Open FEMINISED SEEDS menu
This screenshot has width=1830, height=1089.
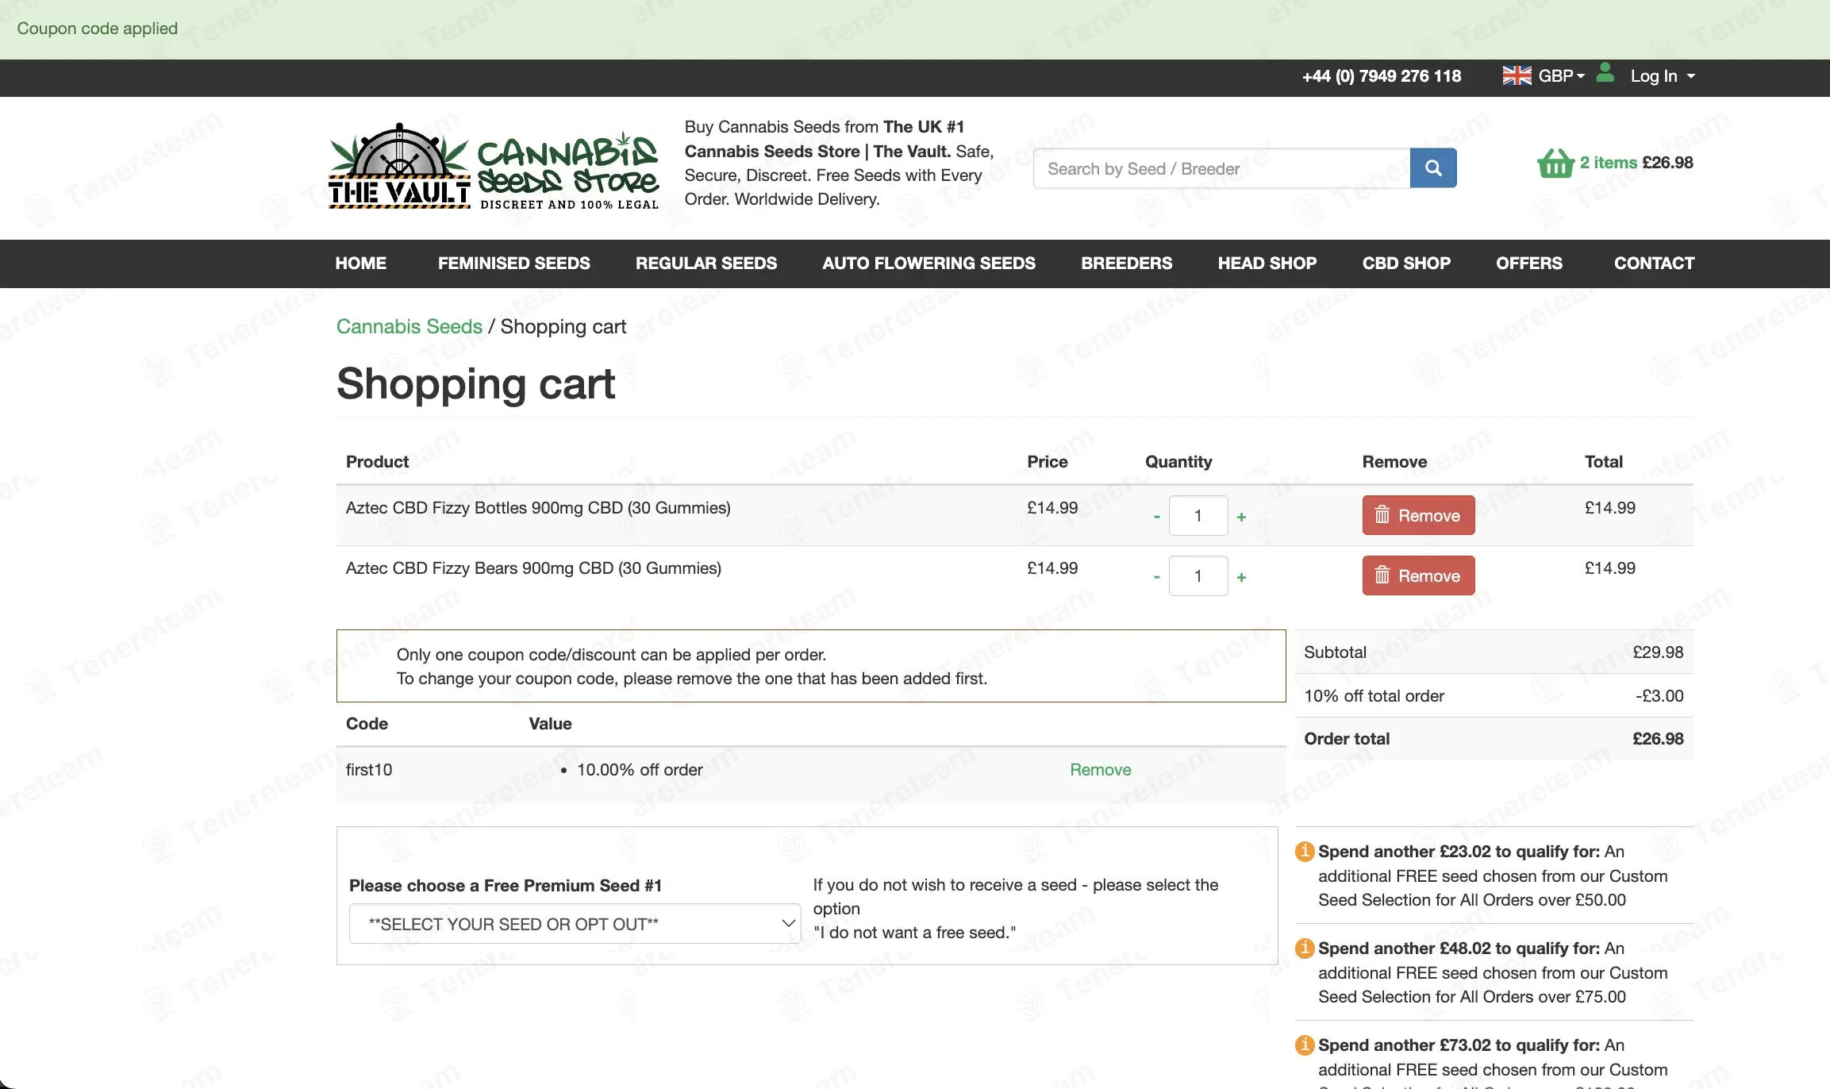[x=513, y=264]
